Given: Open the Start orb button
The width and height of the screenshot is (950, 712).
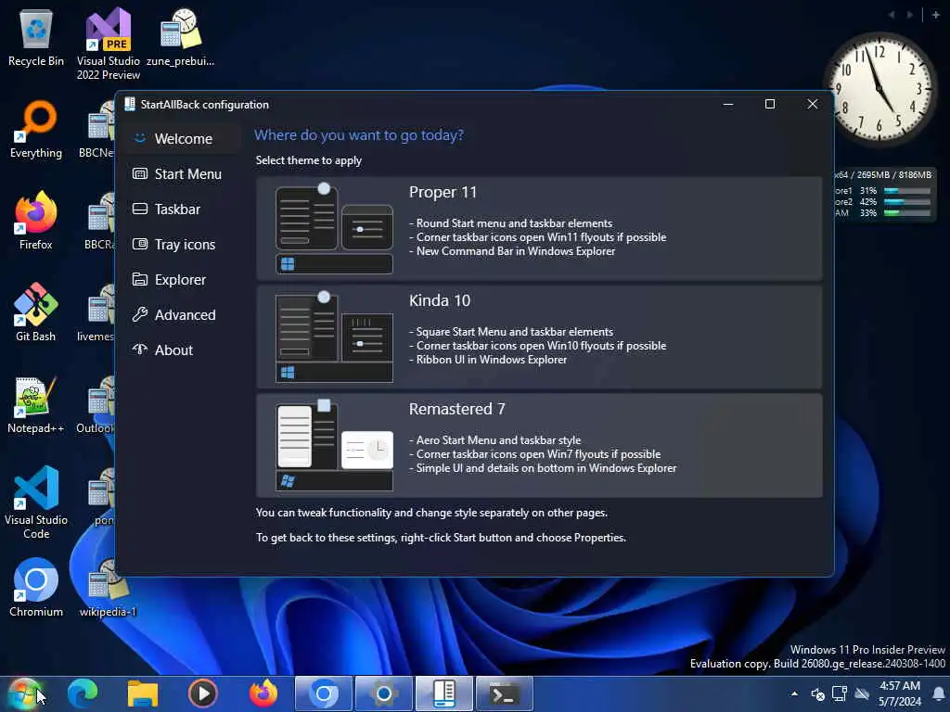Looking at the screenshot, I should coord(24,693).
